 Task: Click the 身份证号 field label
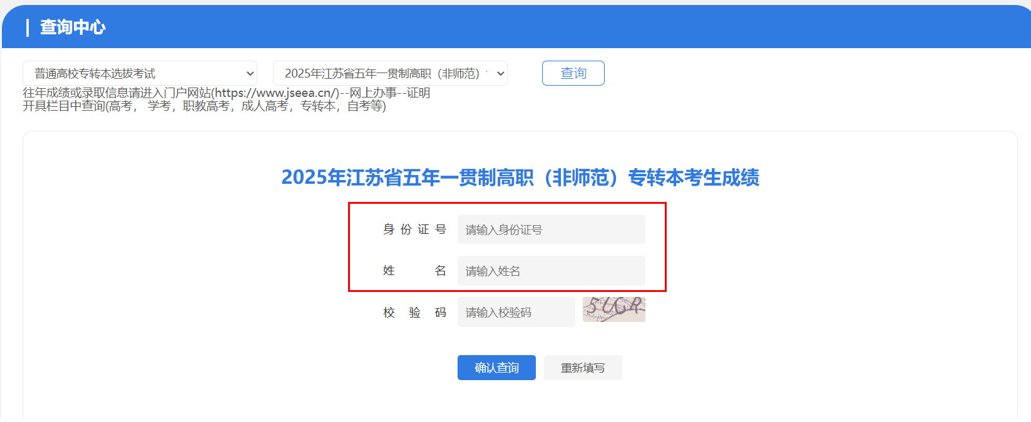point(414,229)
